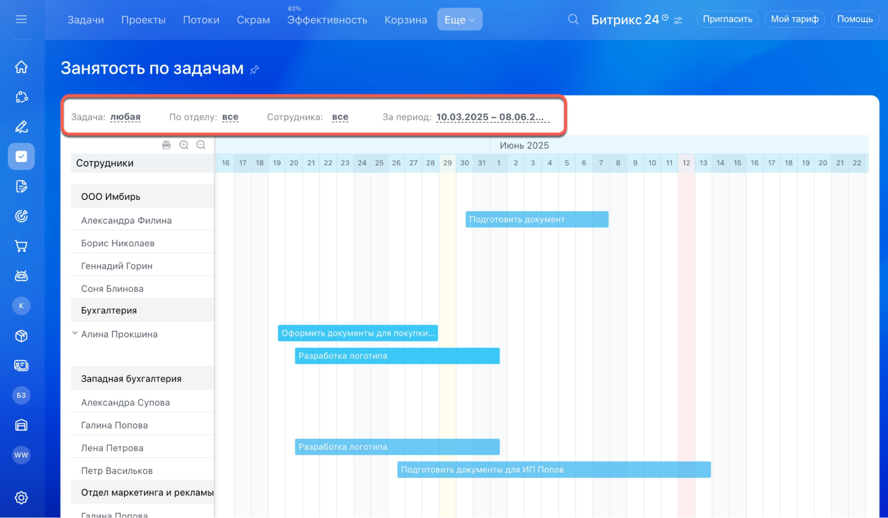888x518 pixels.
Task: Open the Еще dropdown menu
Action: pos(459,20)
